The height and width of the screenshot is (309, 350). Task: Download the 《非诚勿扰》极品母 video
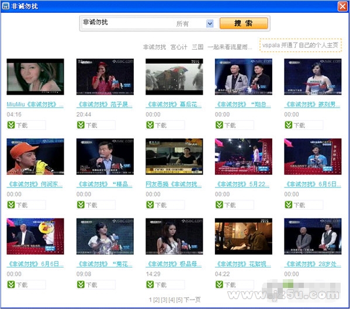coord(165,284)
